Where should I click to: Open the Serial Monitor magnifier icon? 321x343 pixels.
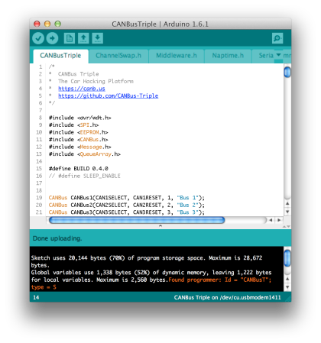pyautogui.click(x=277, y=38)
